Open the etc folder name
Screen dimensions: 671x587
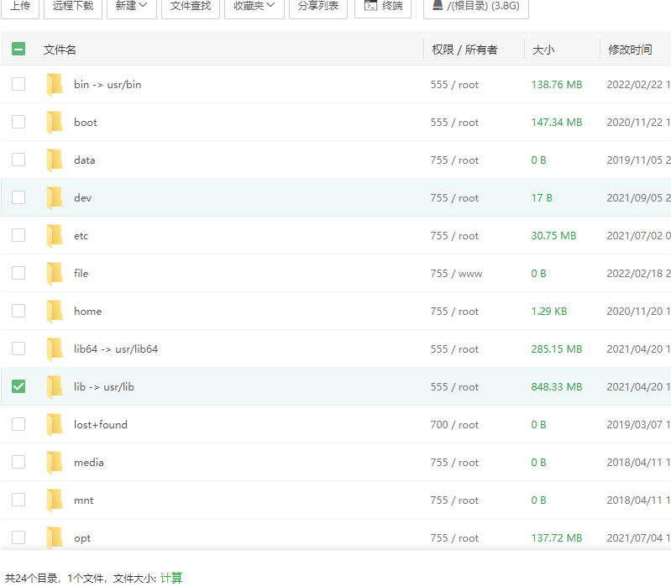(81, 236)
